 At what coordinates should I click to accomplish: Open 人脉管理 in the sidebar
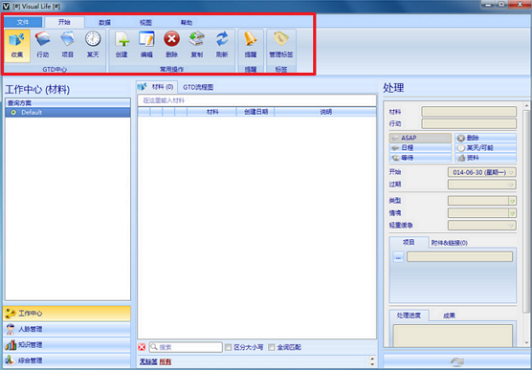click(x=67, y=329)
